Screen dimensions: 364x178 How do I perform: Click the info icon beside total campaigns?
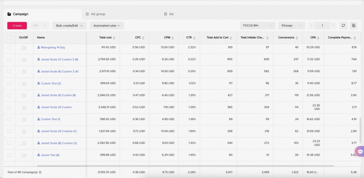point(40,172)
